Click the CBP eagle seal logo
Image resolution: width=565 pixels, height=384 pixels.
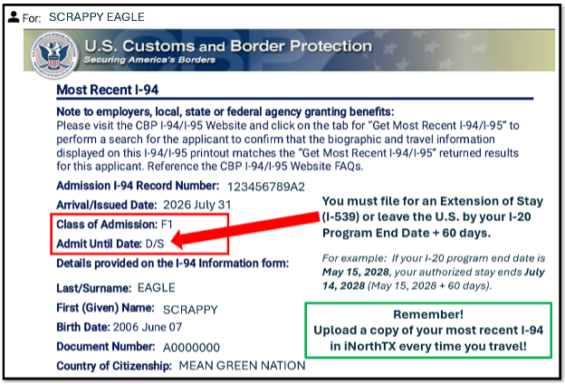tap(54, 54)
